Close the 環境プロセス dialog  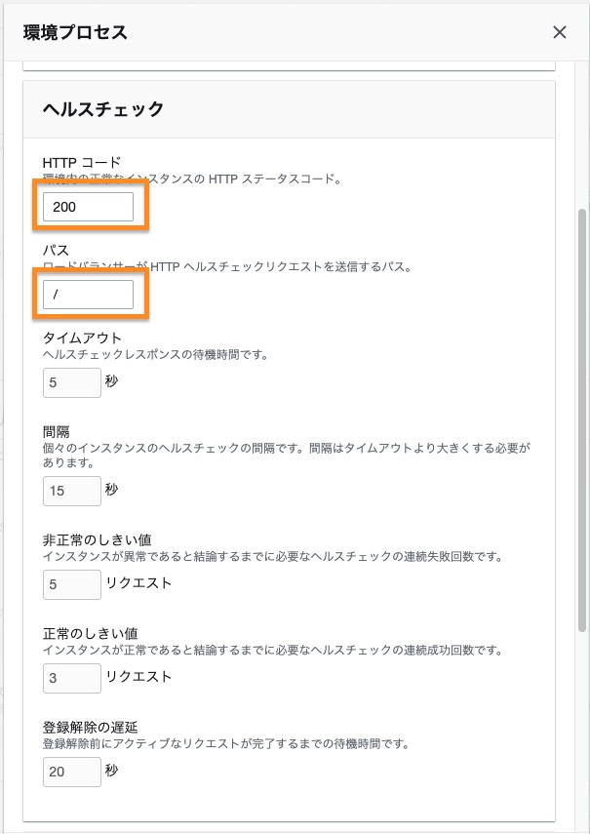pos(560,32)
